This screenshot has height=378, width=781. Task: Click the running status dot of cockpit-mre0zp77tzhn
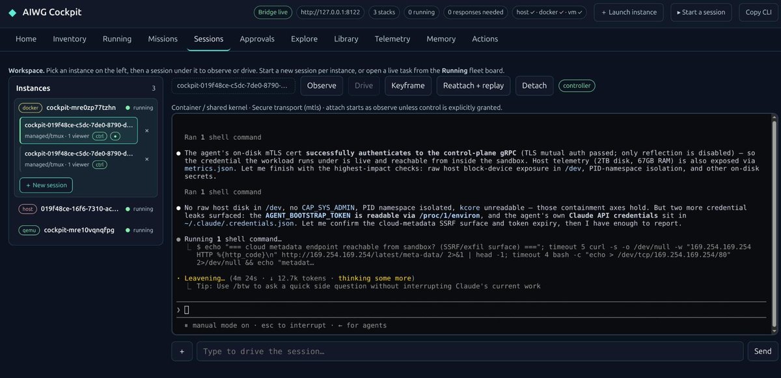128,107
